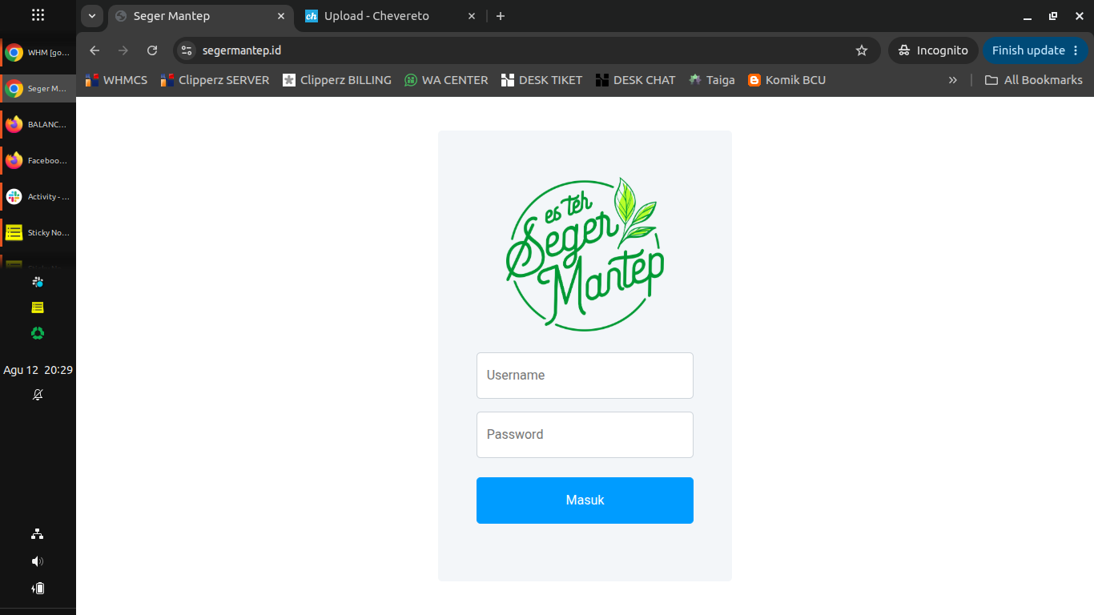1094x615 pixels.
Task: Open Sticky Notes window in dock
Action: [38, 233]
